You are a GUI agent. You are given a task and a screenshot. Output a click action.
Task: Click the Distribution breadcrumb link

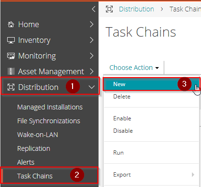click(137, 9)
